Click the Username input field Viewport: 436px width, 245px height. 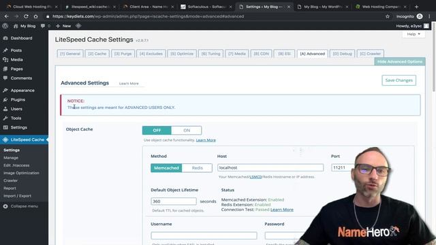point(204,235)
